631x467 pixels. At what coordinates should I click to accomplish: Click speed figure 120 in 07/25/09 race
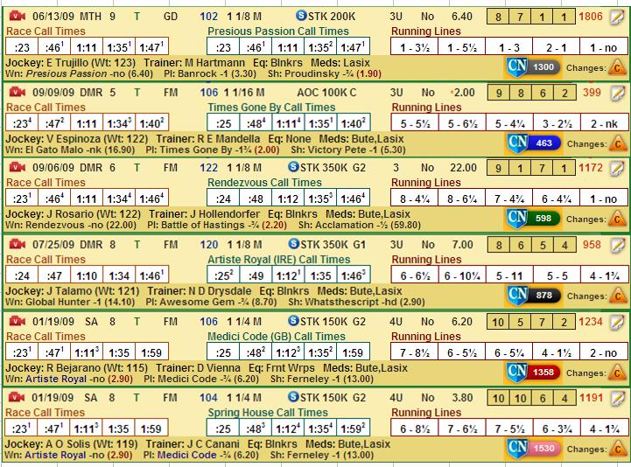click(x=208, y=245)
